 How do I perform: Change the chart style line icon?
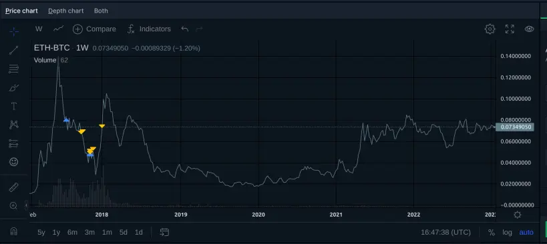click(x=59, y=29)
